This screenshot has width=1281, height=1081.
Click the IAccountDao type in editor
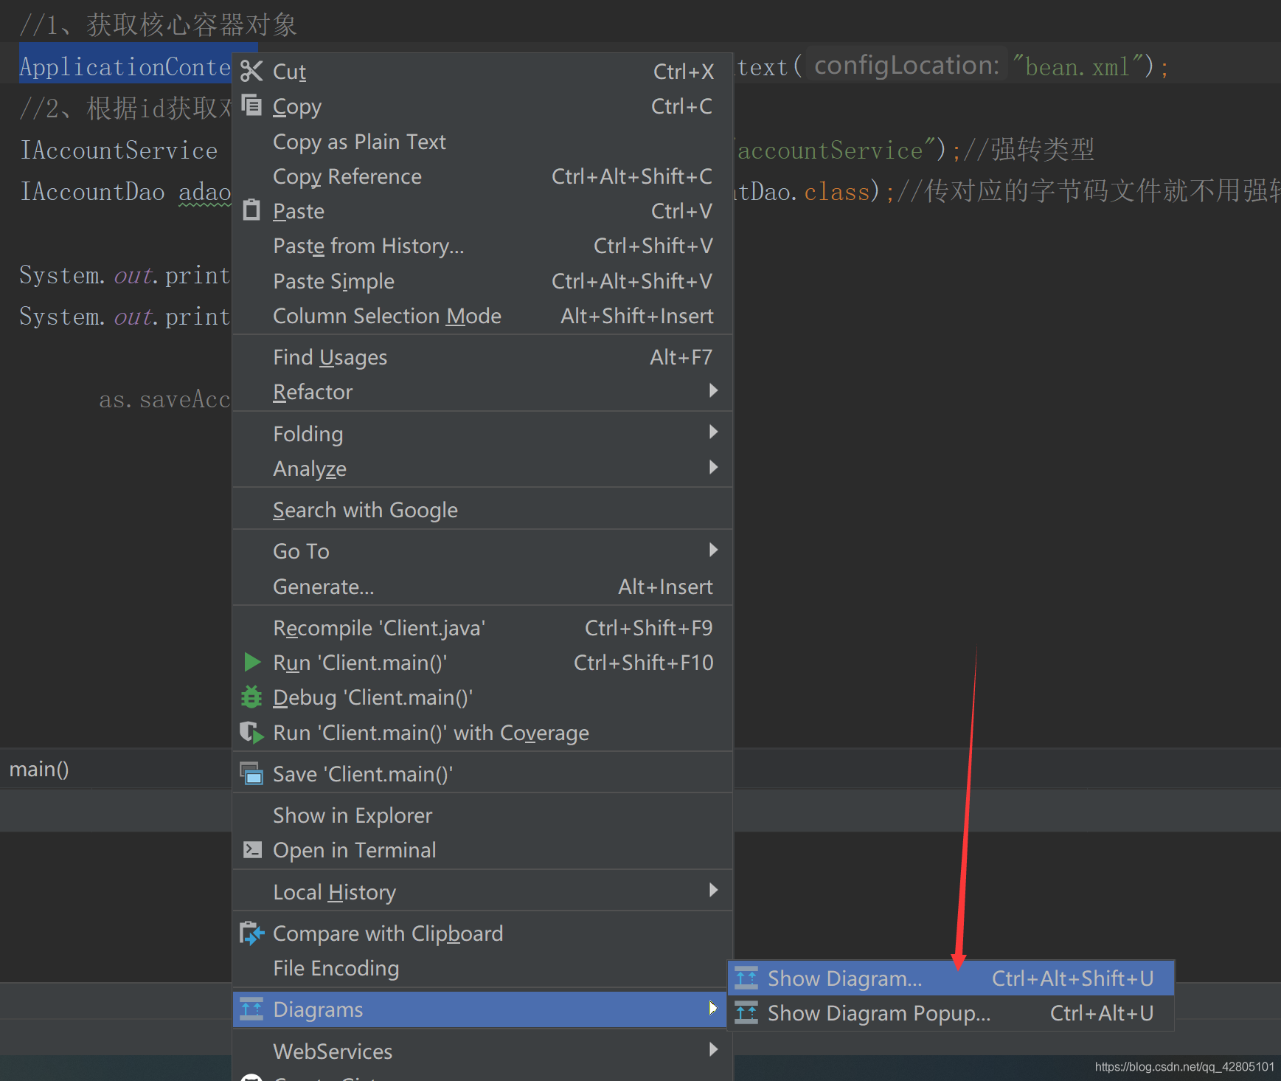click(92, 192)
